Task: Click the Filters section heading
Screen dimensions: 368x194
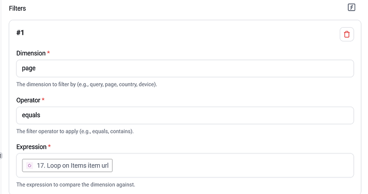Action: (18, 9)
